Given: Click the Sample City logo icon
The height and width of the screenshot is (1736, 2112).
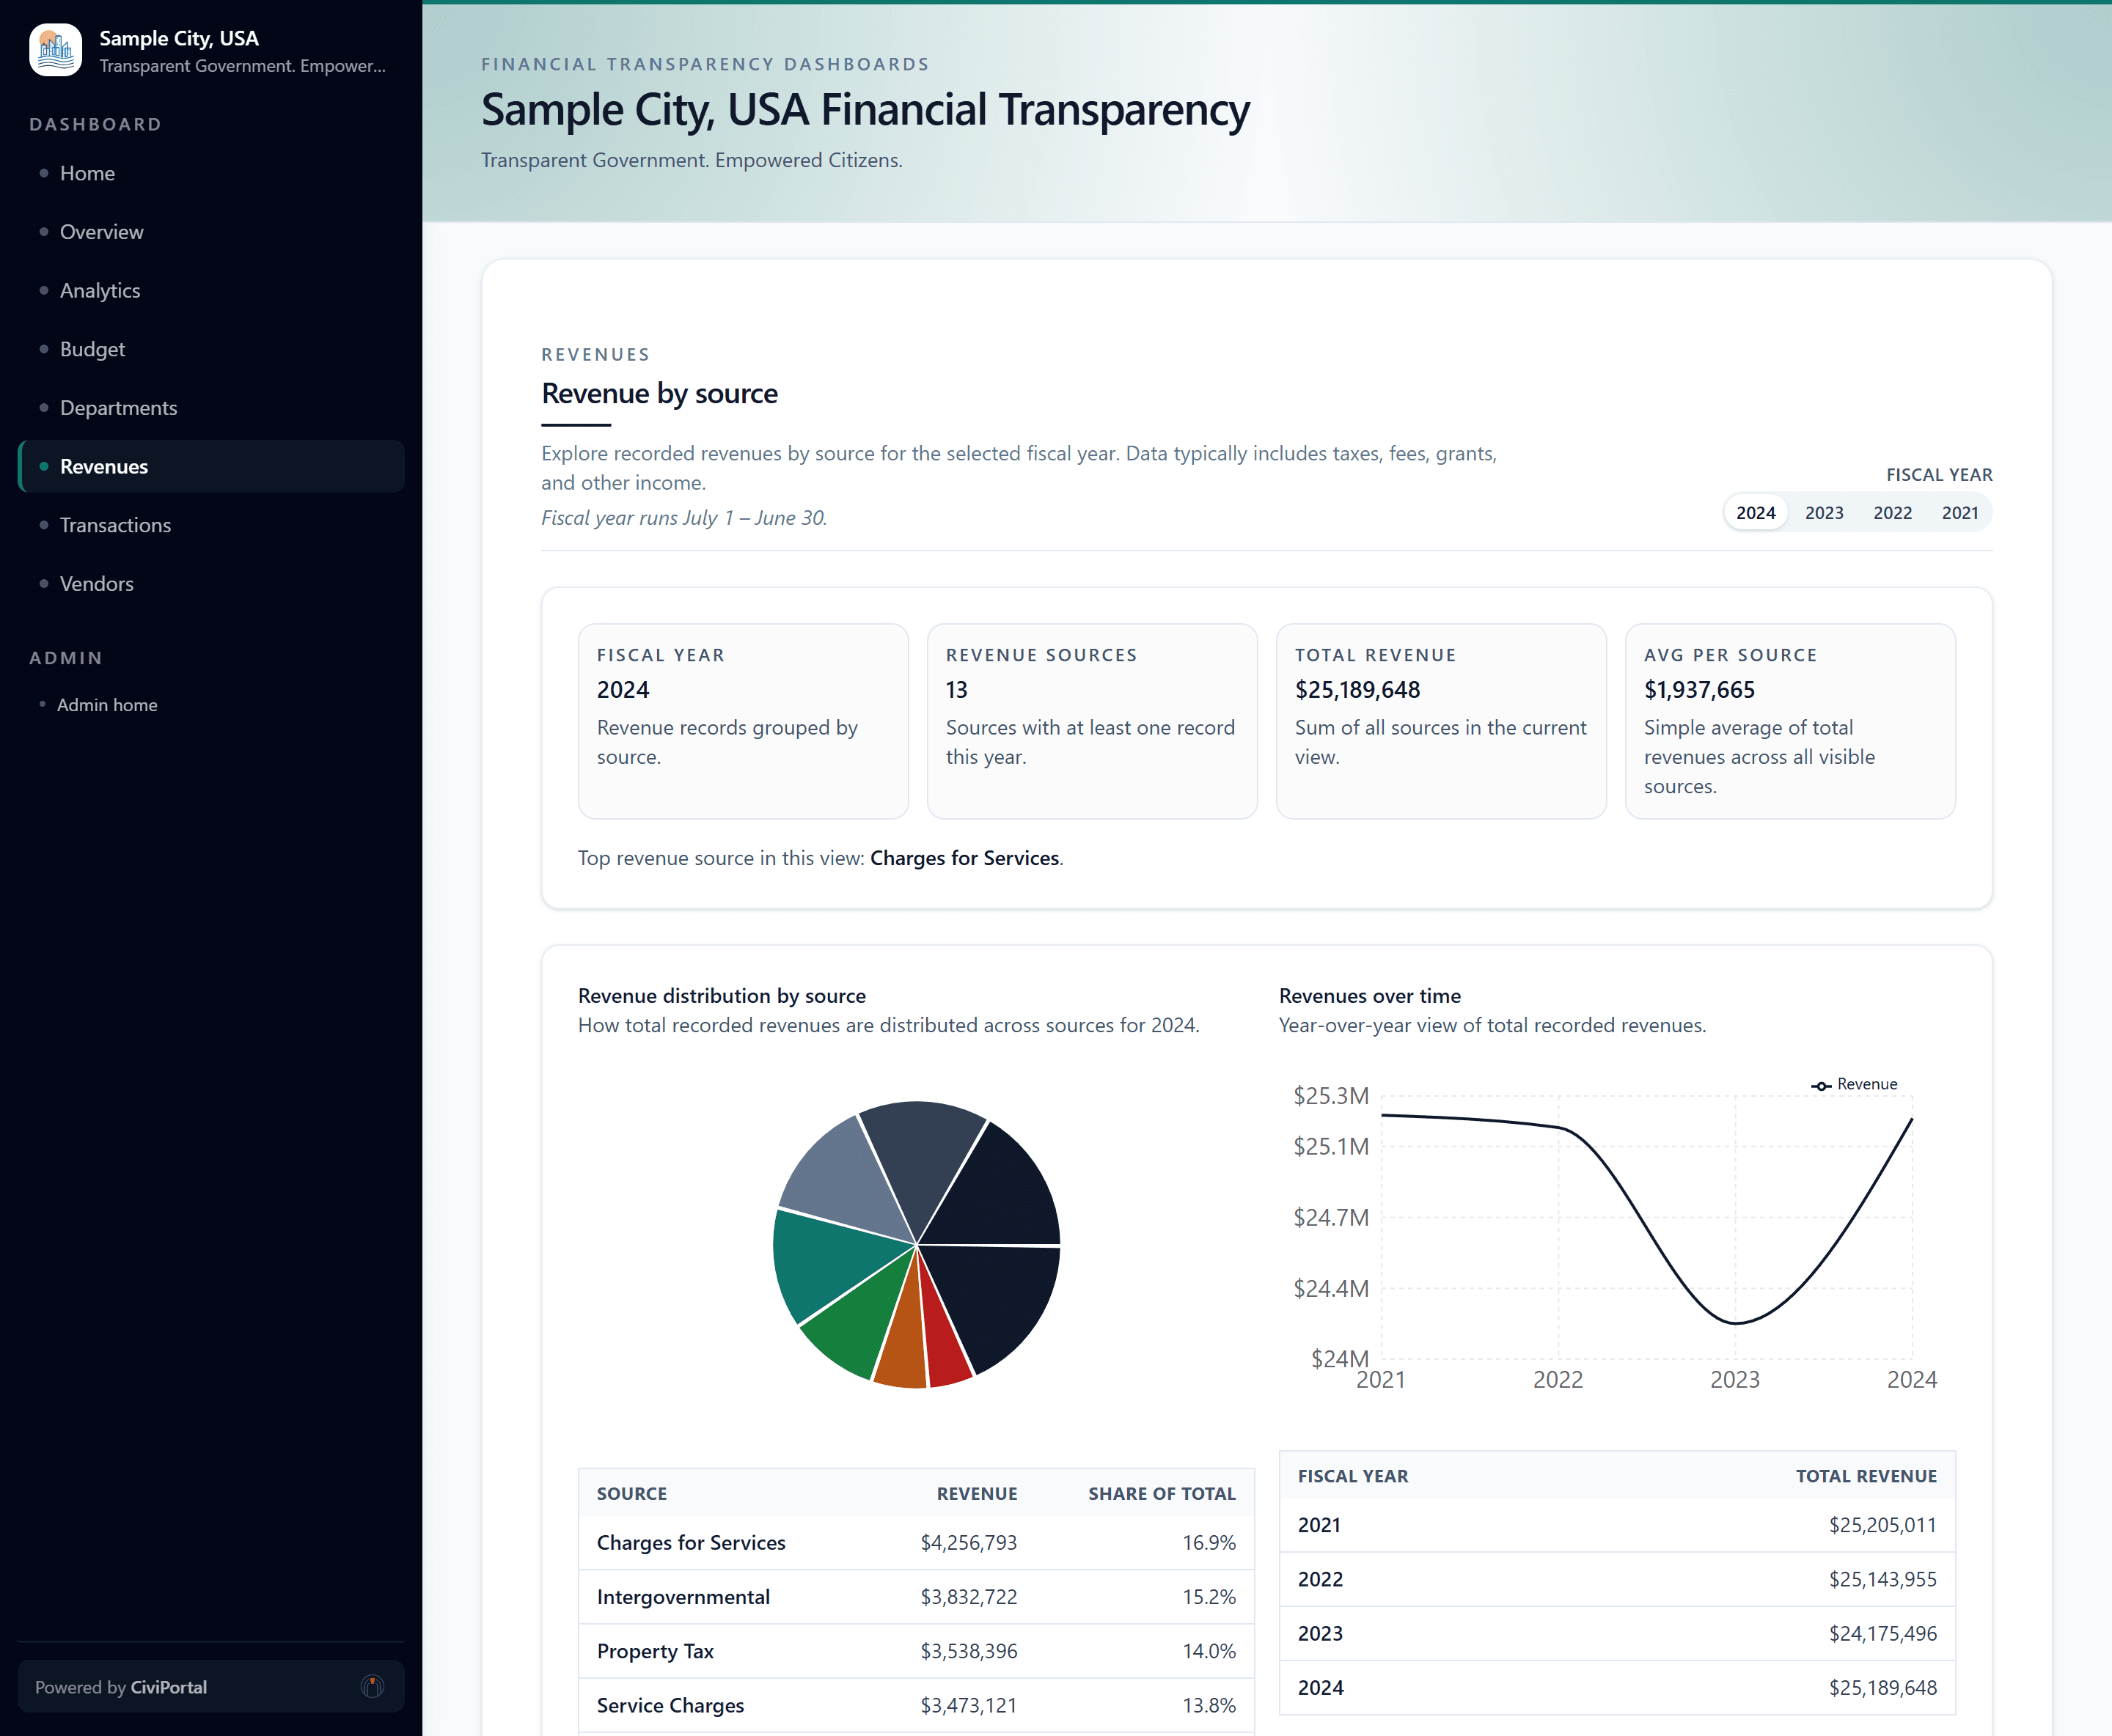Looking at the screenshot, I should [x=55, y=49].
